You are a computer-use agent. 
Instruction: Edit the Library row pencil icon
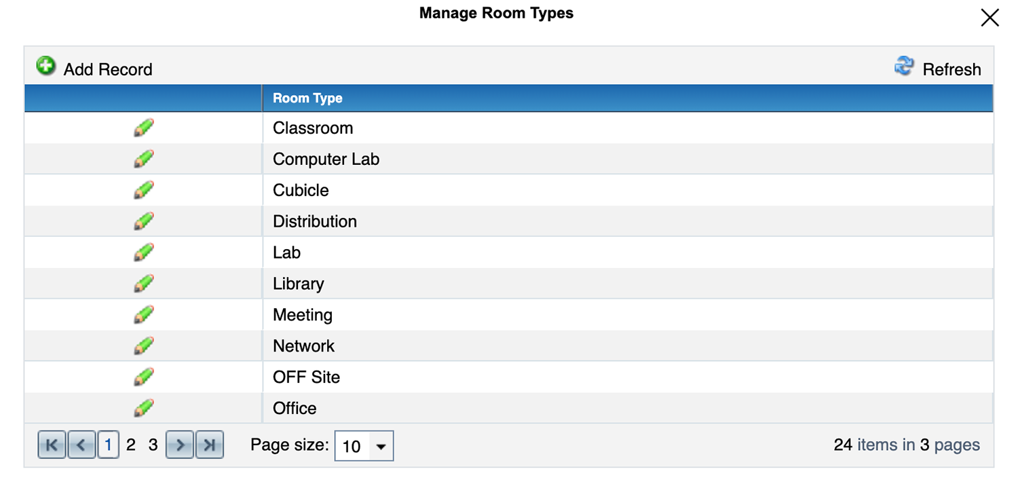click(144, 284)
